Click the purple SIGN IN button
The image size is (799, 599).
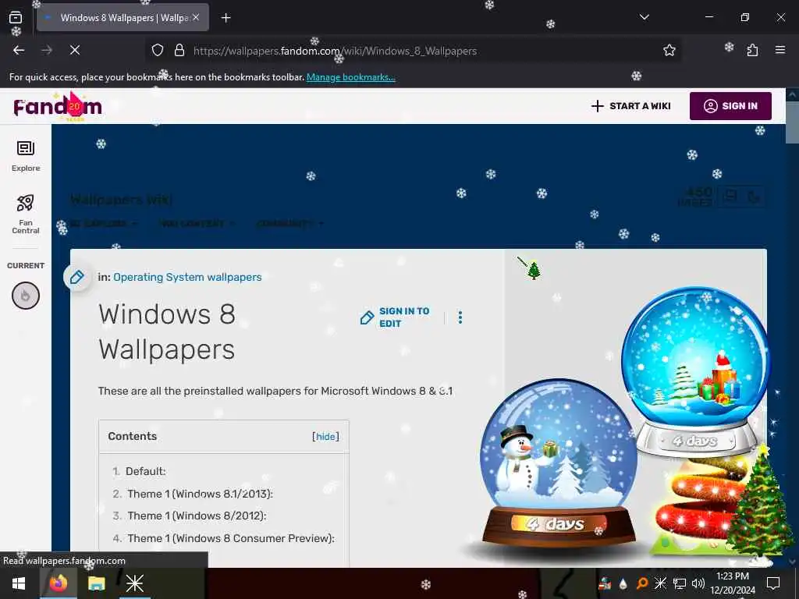tap(730, 106)
